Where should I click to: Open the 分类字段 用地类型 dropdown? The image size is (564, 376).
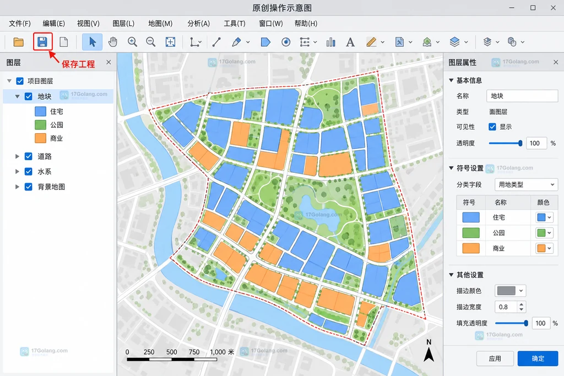(526, 184)
